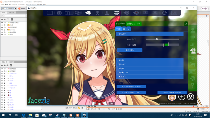The height and width of the screenshot is (118, 210).
Task: Toggle visibility eye of first Parts panel row
Action: (2, 23)
